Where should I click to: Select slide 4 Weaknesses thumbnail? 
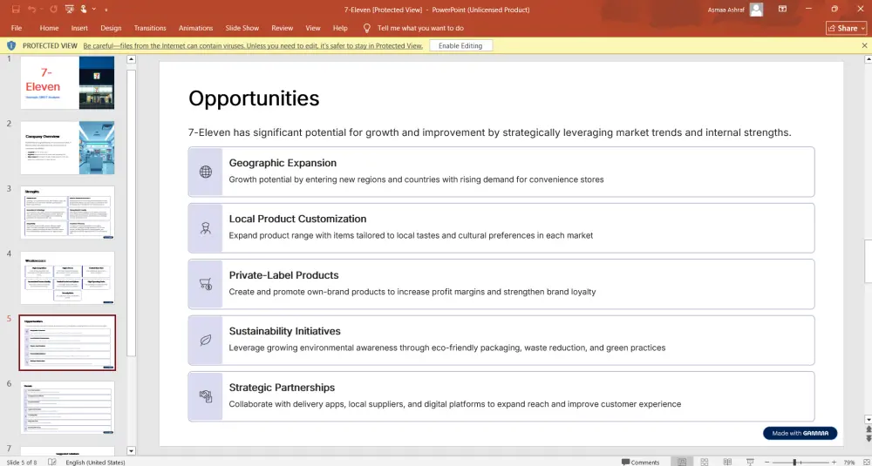67,278
